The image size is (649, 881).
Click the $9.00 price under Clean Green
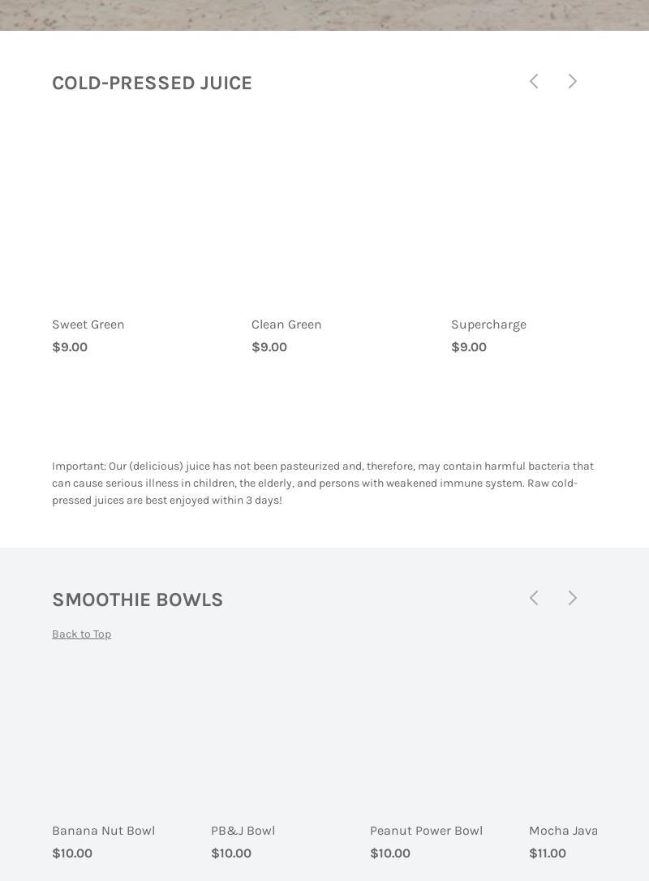pyautogui.click(x=269, y=347)
